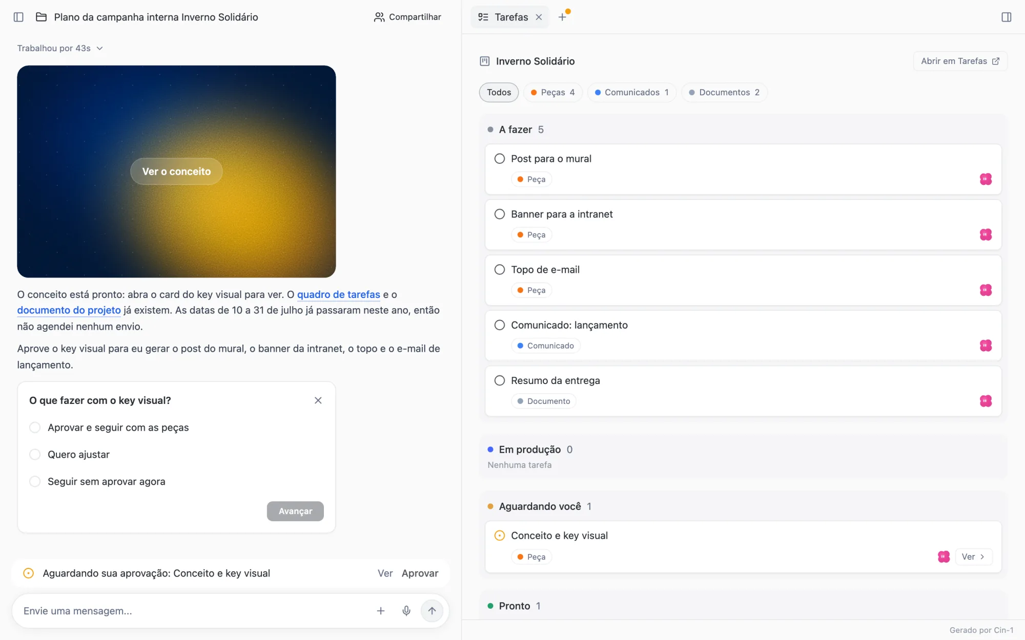Open Ver chevron on Conceito e key visual
This screenshot has width=1025, height=640.
pos(974,557)
